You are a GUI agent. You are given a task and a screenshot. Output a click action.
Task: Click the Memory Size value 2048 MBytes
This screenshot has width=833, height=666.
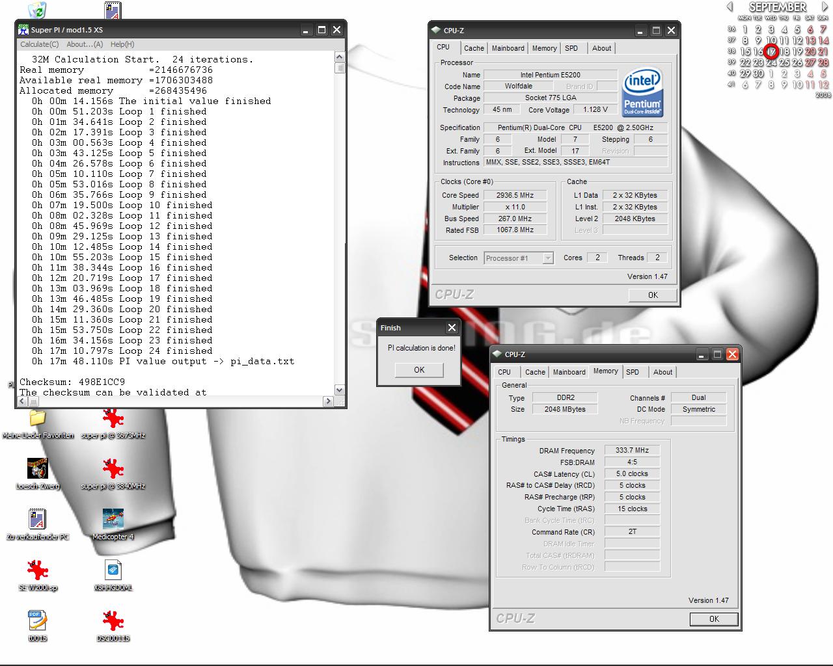click(565, 409)
